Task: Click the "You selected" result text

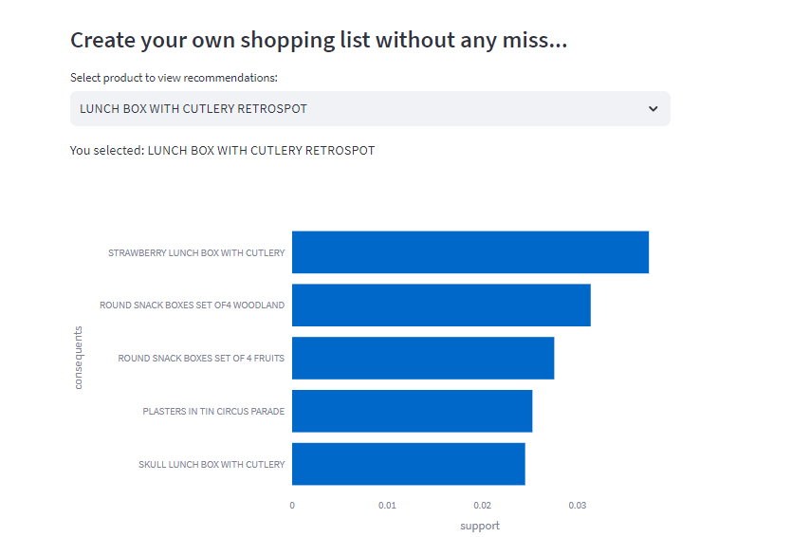Action: coord(222,151)
